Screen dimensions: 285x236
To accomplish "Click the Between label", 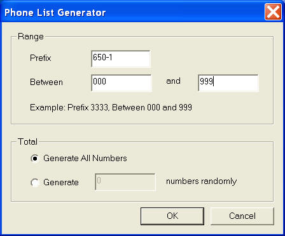I will [x=46, y=82].
